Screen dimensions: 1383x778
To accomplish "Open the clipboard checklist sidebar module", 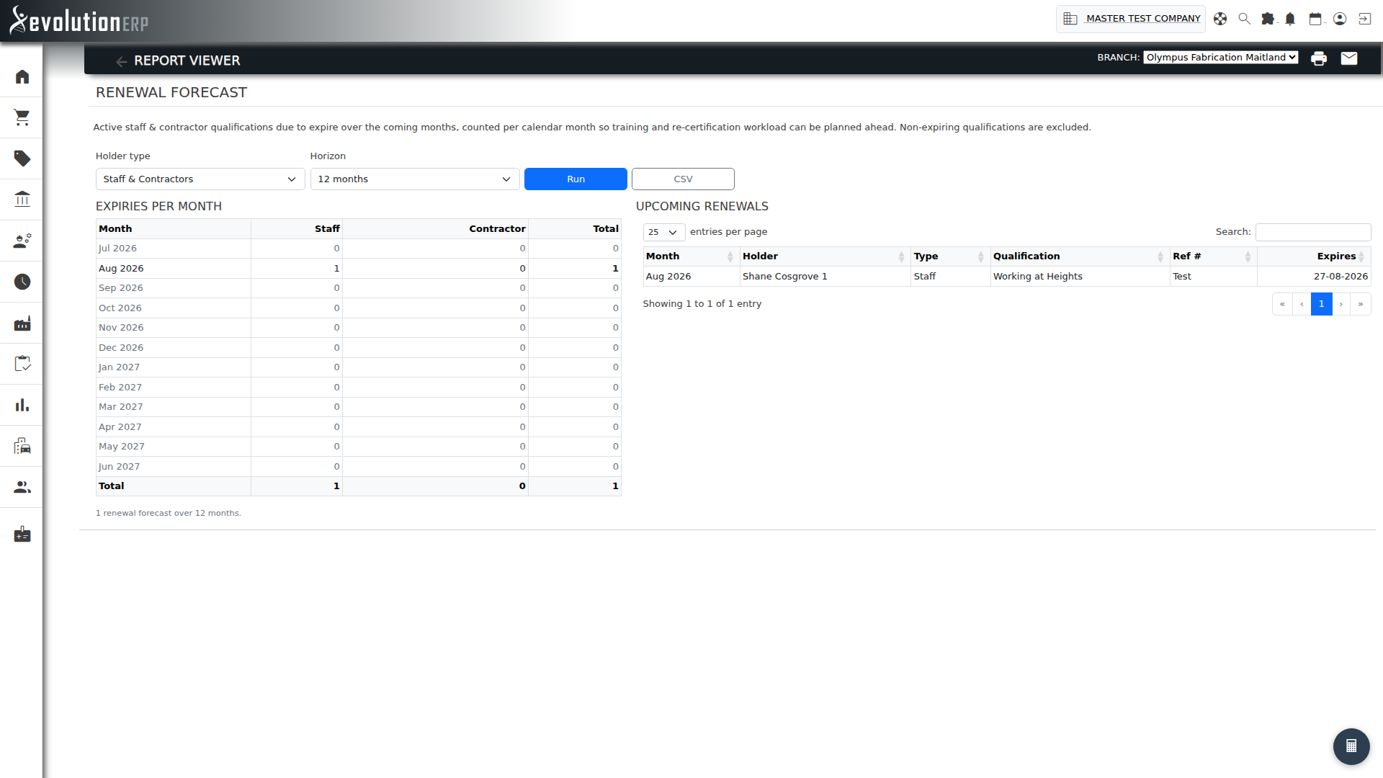I will pyautogui.click(x=22, y=364).
